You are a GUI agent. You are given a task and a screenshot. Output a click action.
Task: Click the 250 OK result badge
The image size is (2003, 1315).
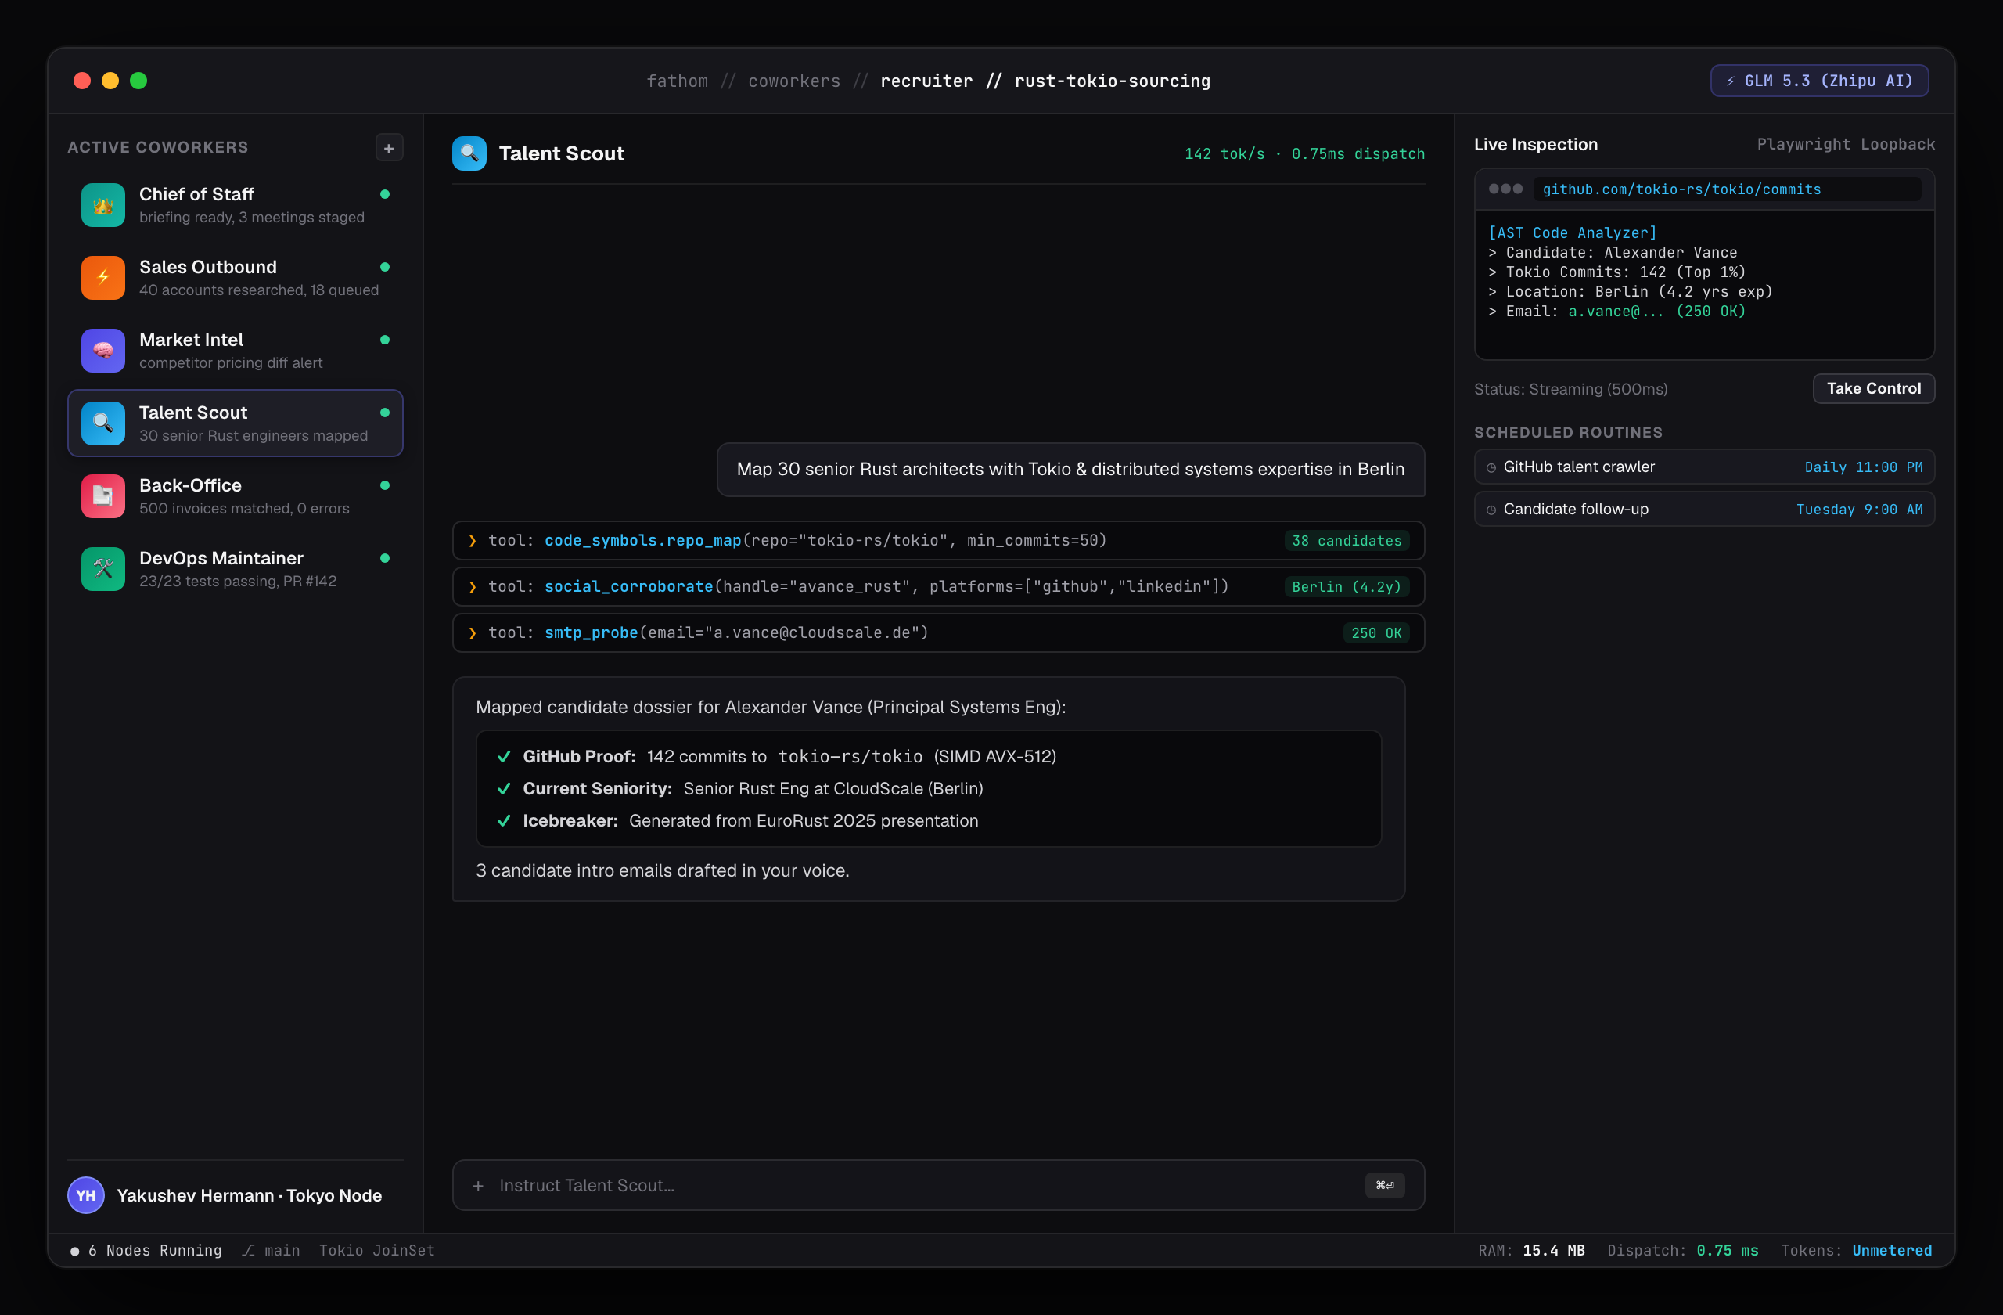1376,633
